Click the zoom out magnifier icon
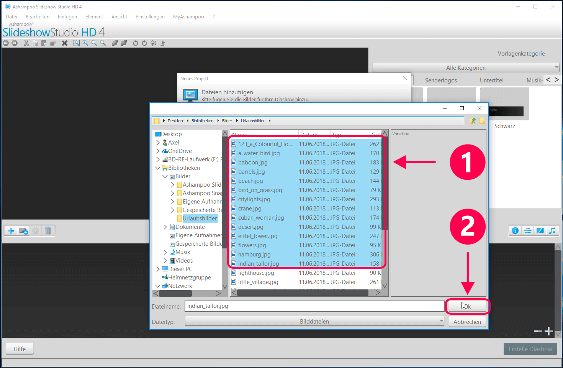Image resolution: width=563 pixels, height=368 pixels. [94, 43]
